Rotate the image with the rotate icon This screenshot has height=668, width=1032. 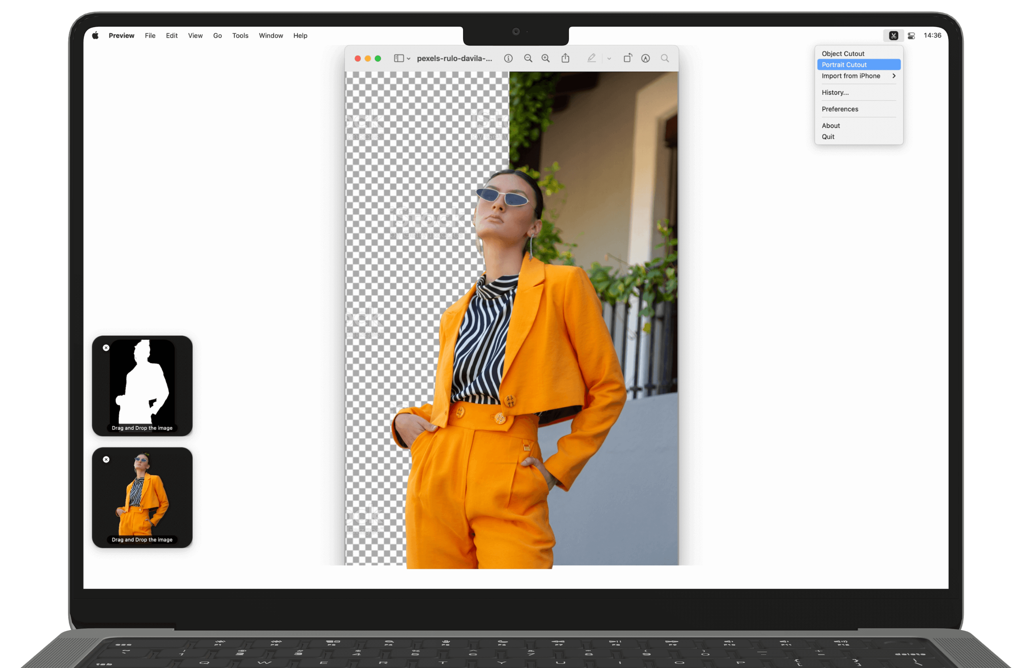point(627,58)
